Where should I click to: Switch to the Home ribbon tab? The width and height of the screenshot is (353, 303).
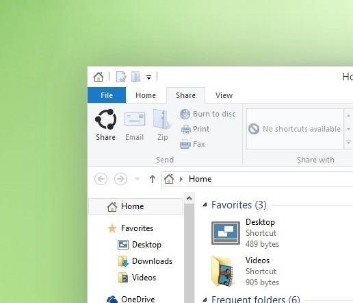[146, 95]
